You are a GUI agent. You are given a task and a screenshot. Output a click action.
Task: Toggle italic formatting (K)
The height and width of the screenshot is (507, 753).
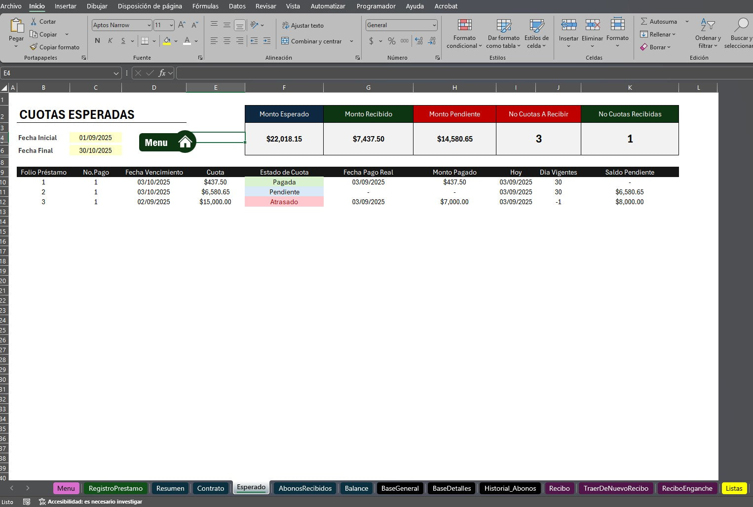[110, 41]
